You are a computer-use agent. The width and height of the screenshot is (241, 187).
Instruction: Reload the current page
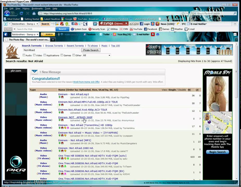(x=21, y=13)
